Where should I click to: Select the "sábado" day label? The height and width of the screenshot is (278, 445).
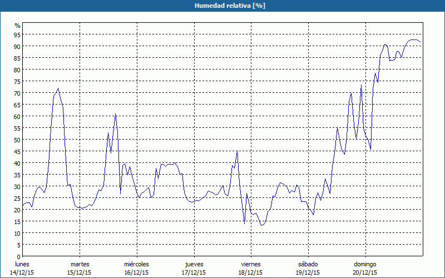(x=308, y=264)
